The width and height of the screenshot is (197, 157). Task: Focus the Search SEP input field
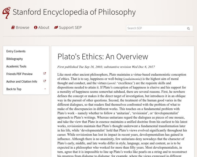pyautogui.click(x=156, y=28)
